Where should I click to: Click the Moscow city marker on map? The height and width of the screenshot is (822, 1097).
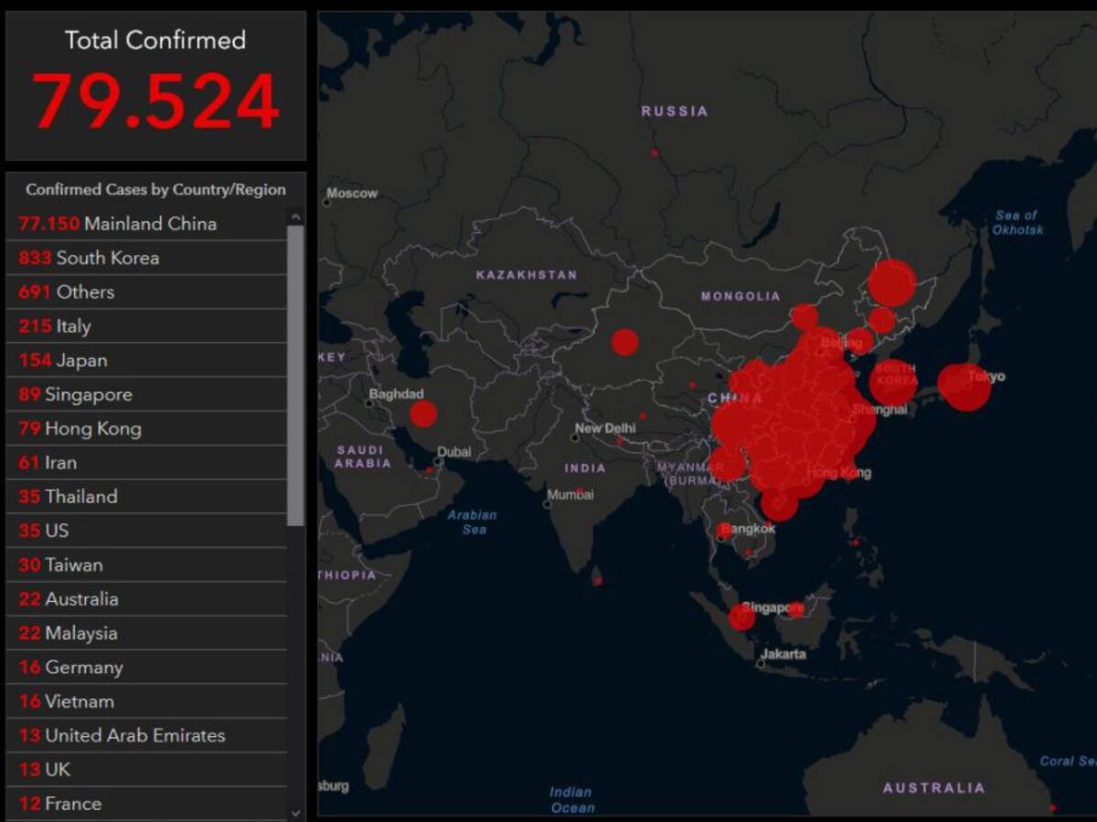[x=326, y=194]
